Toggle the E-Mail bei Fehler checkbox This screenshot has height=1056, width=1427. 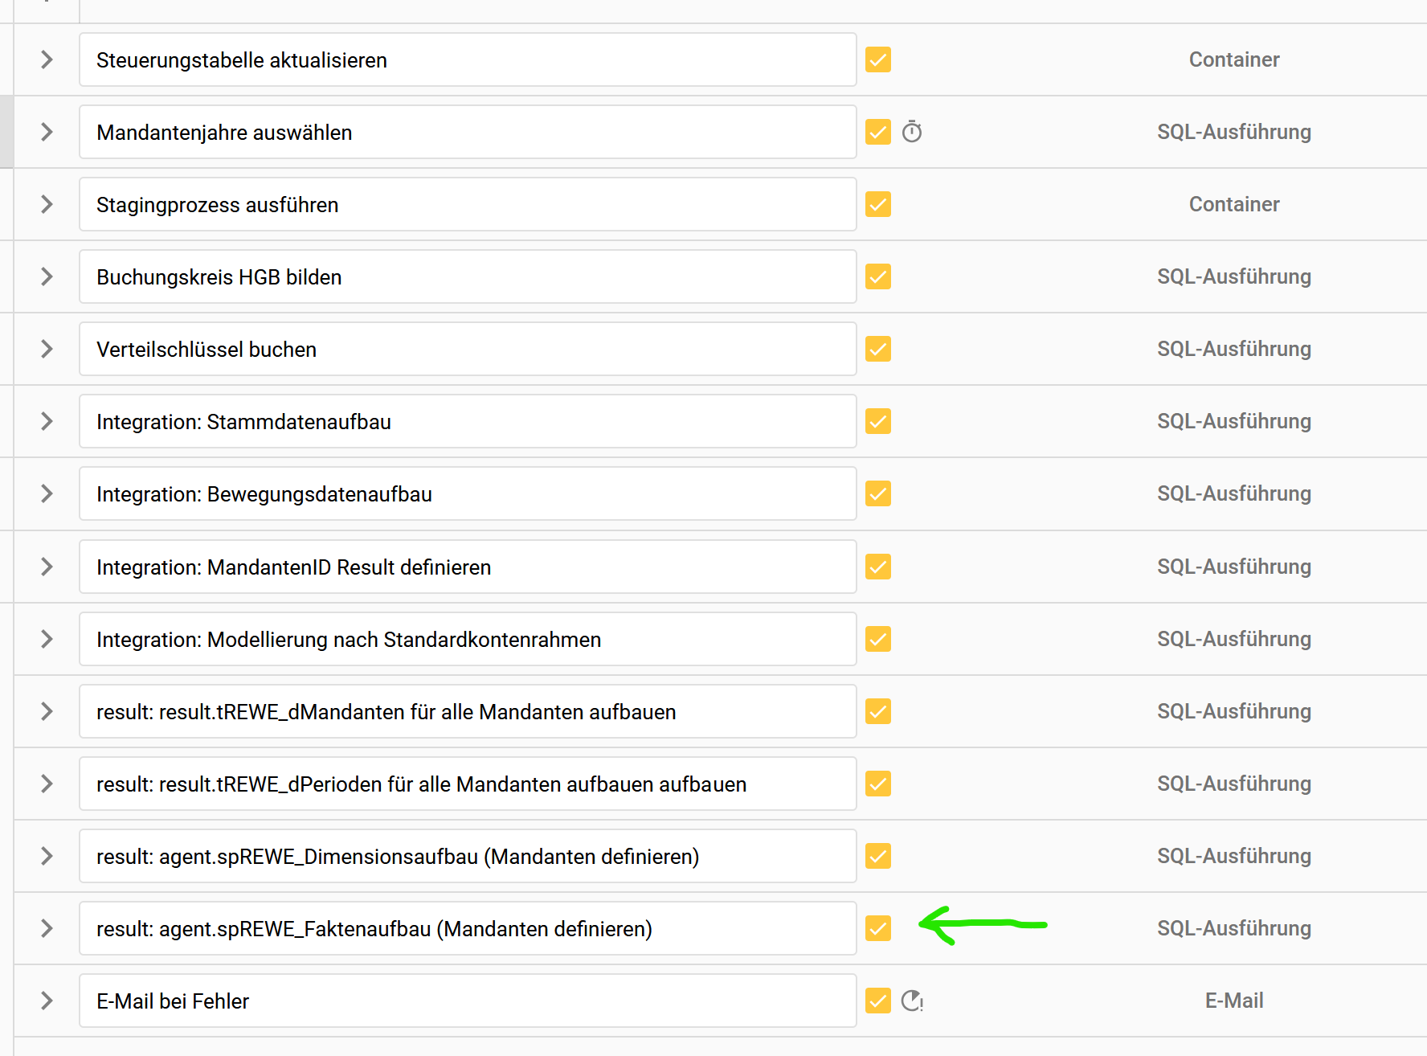pyautogui.click(x=877, y=1001)
